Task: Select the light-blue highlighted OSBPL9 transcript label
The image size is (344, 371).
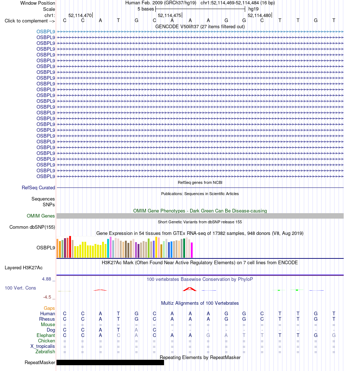Action: point(46,31)
